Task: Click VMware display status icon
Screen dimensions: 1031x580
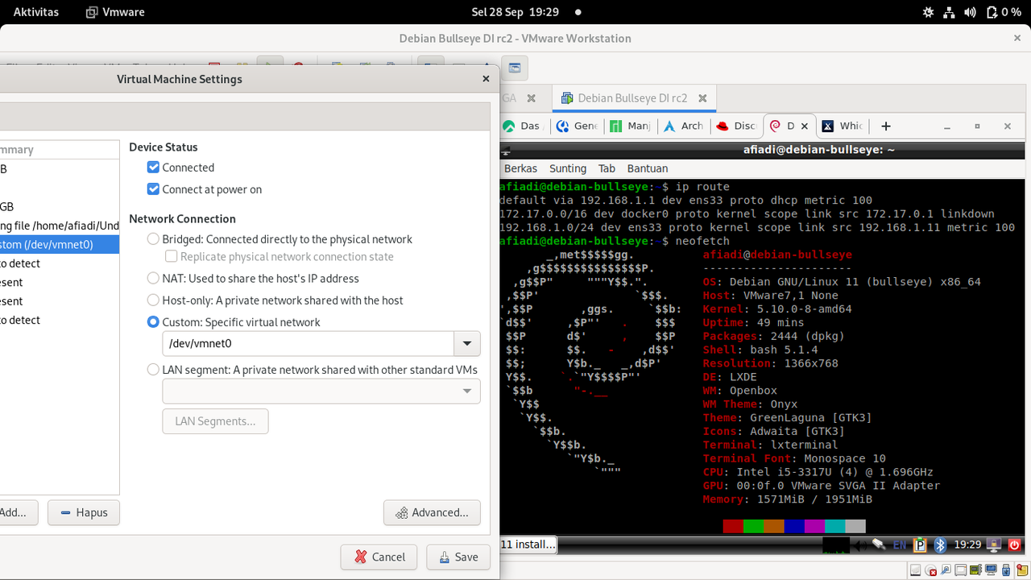Action: pos(991,570)
